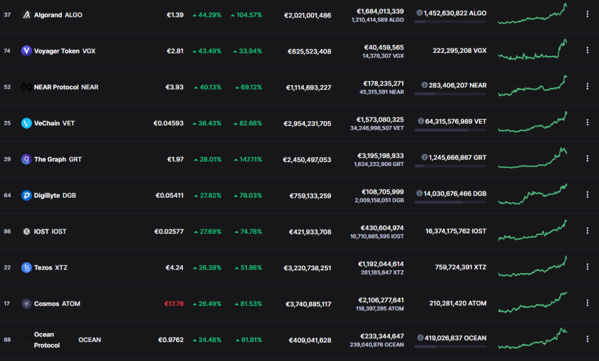Open the Algorand 7-day price sparkline chart
Viewport: 599px width, 361px height.
coord(533,14)
